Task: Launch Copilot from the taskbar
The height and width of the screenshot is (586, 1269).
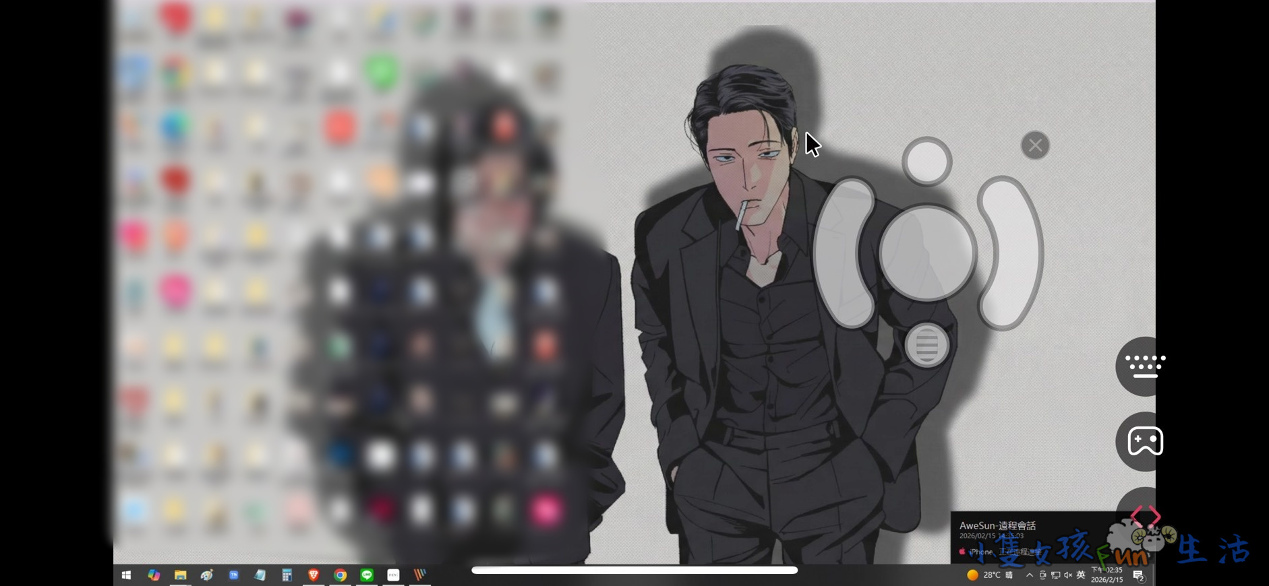Action: point(154,575)
